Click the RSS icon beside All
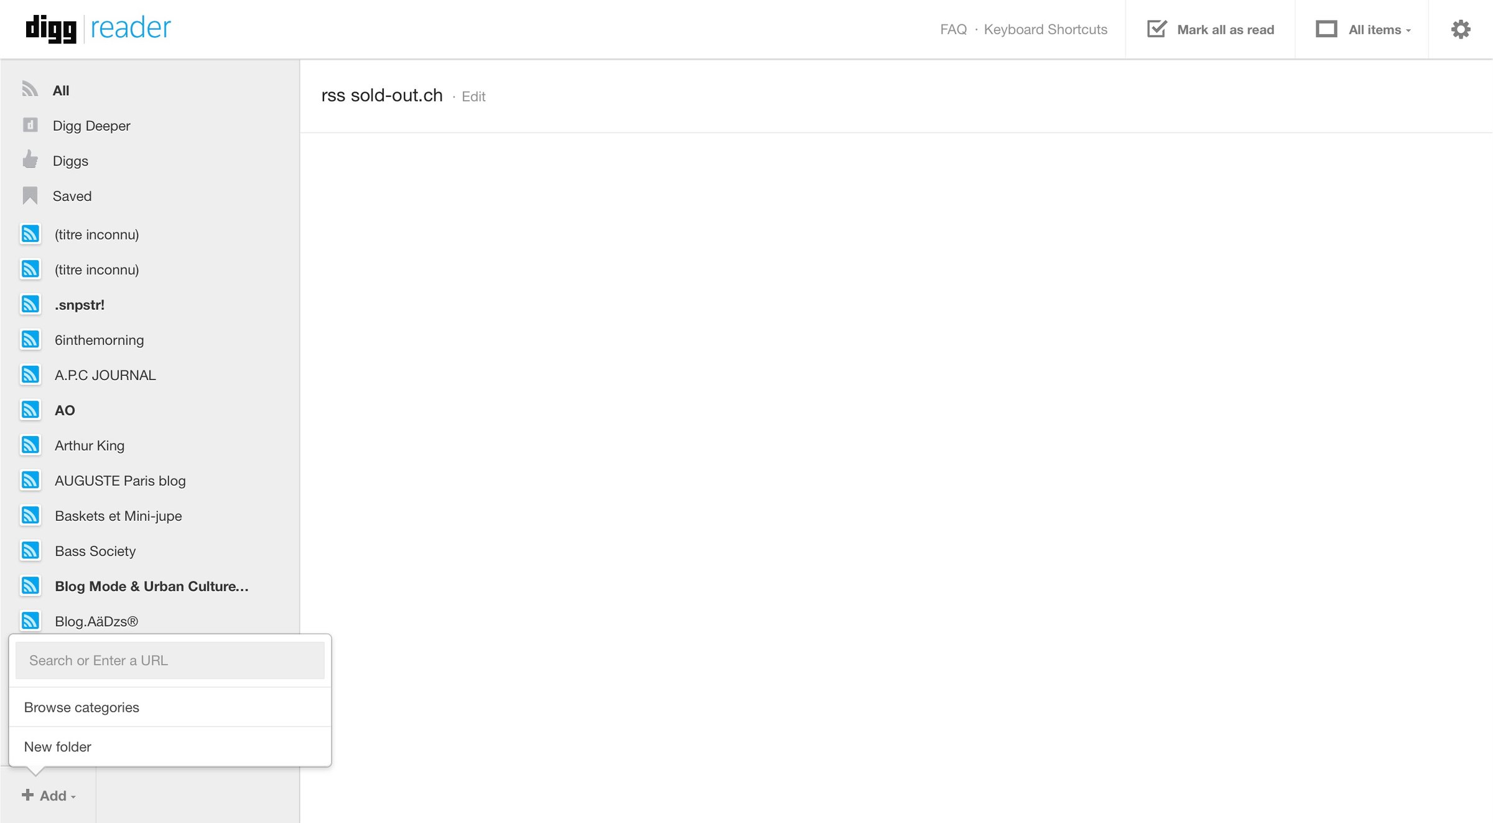Image resolution: width=1493 pixels, height=823 pixels. [30, 90]
